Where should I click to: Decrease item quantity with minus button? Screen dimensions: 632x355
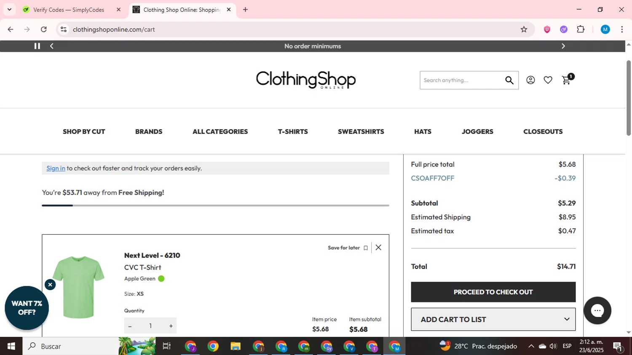pyautogui.click(x=130, y=326)
